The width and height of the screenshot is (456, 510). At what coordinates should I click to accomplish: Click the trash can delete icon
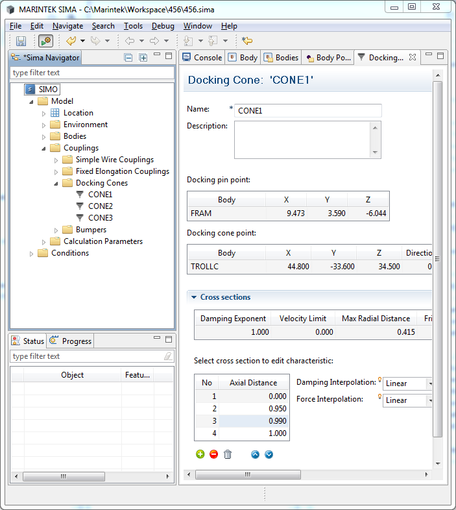click(228, 454)
